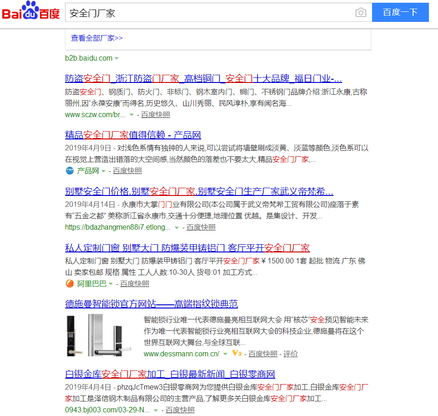Open 百度快照 for 阿里巴巴 result
The height and width of the screenshot is (416, 438).
tap(135, 284)
